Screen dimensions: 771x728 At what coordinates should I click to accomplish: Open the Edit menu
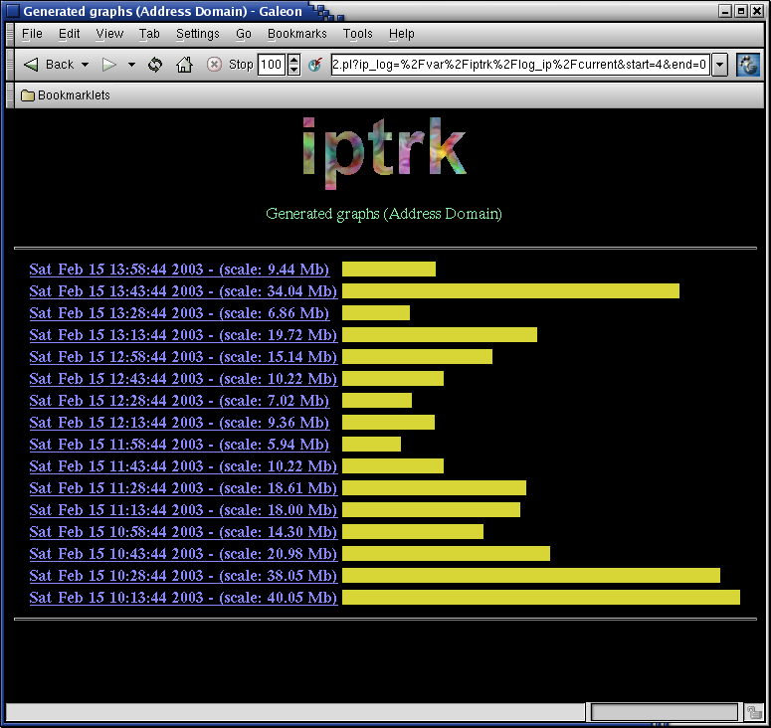(69, 34)
